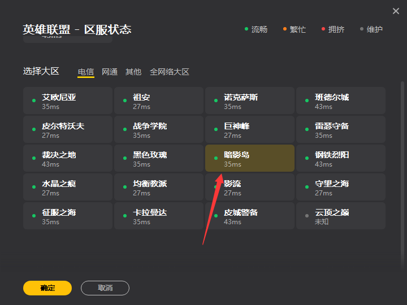
Task: Open the 全网络大区 tab
Action: 170,72
